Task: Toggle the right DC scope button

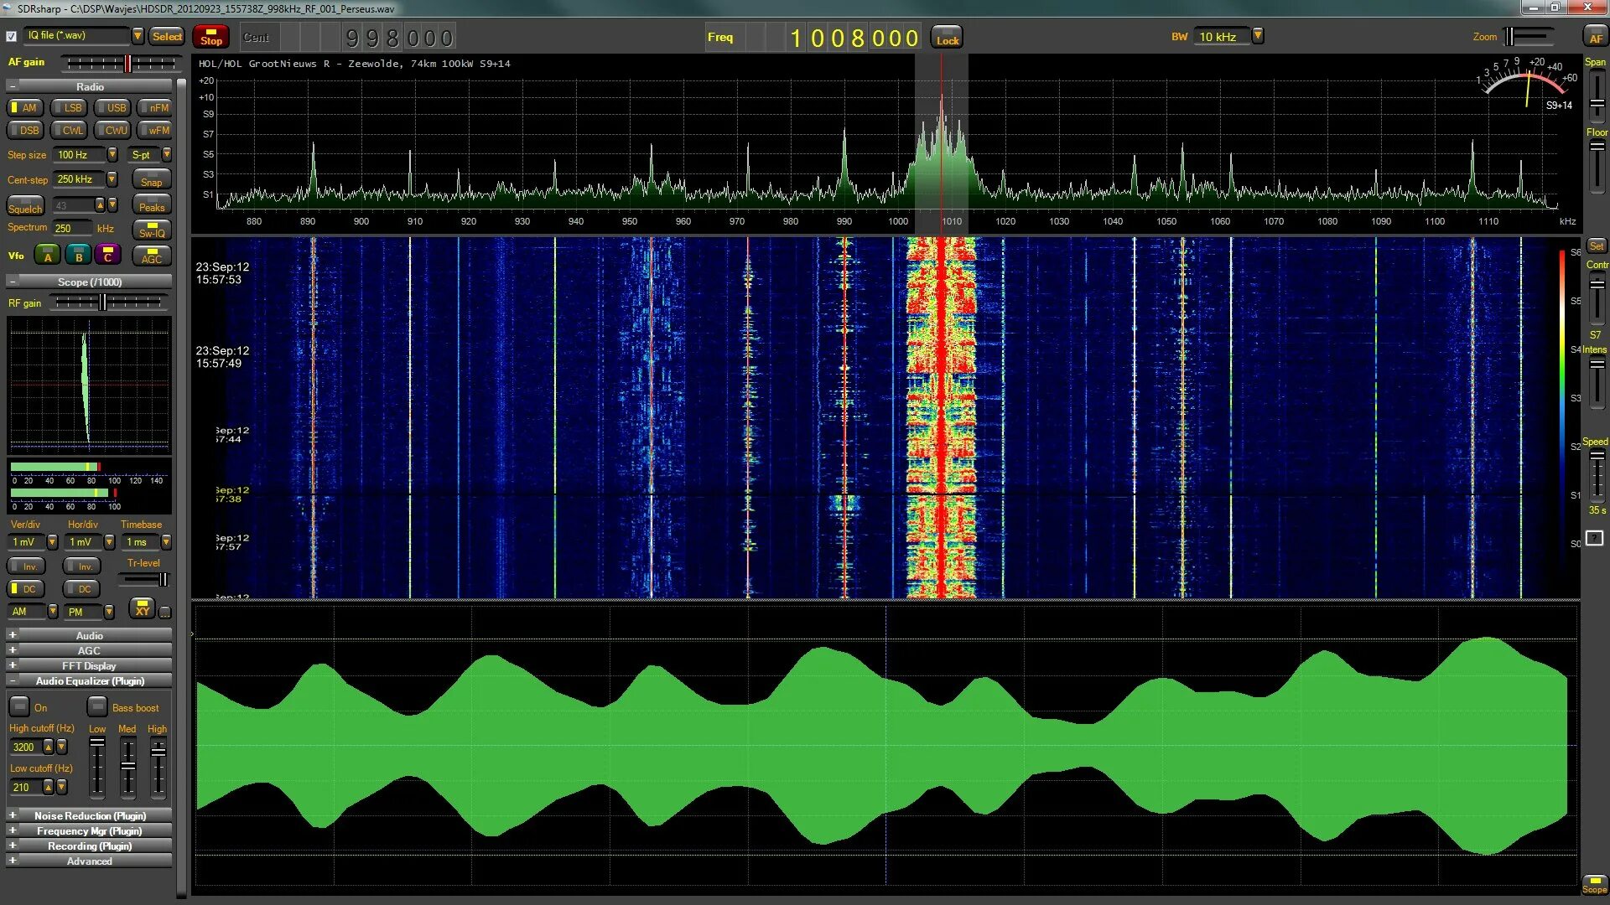Action: point(81,588)
